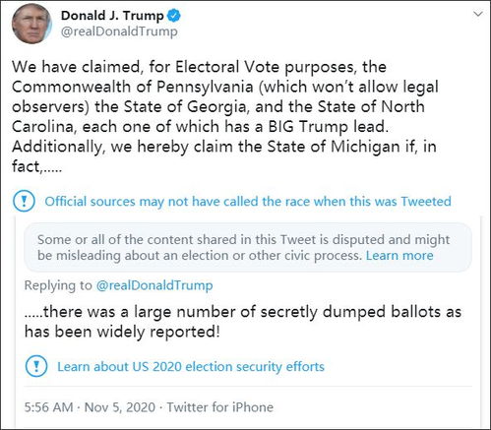Viewport: 491px width, 430px height.
Task: Click 'Commonwealth of Pennsylvania' in tweet text
Action: (133, 87)
